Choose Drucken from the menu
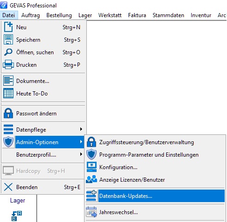The width and height of the screenshot is (227, 222). pyautogui.click(x=43, y=65)
